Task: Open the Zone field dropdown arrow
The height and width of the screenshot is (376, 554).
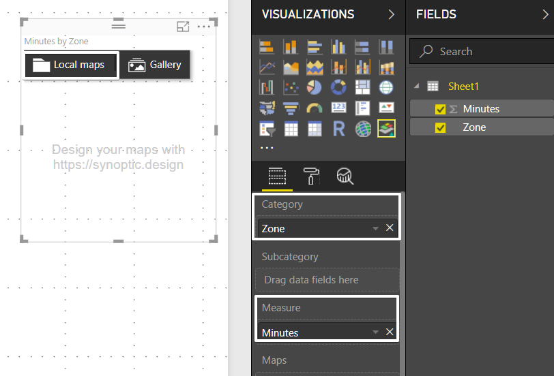Action: (x=375, y=229)
